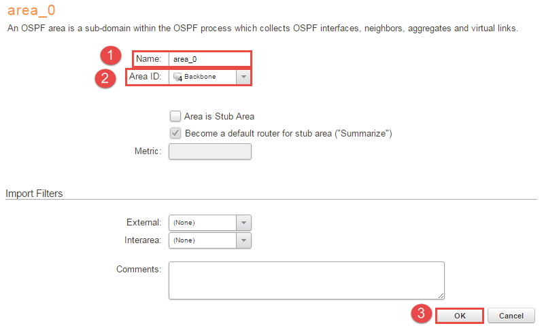Screen dimensions: 544x328
Task: Click the Import Filters section heading
Action: point(34,194)
